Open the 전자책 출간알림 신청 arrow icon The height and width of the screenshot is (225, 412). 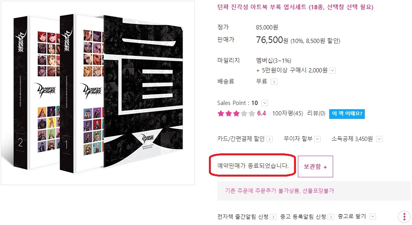[x=273, y=217]
